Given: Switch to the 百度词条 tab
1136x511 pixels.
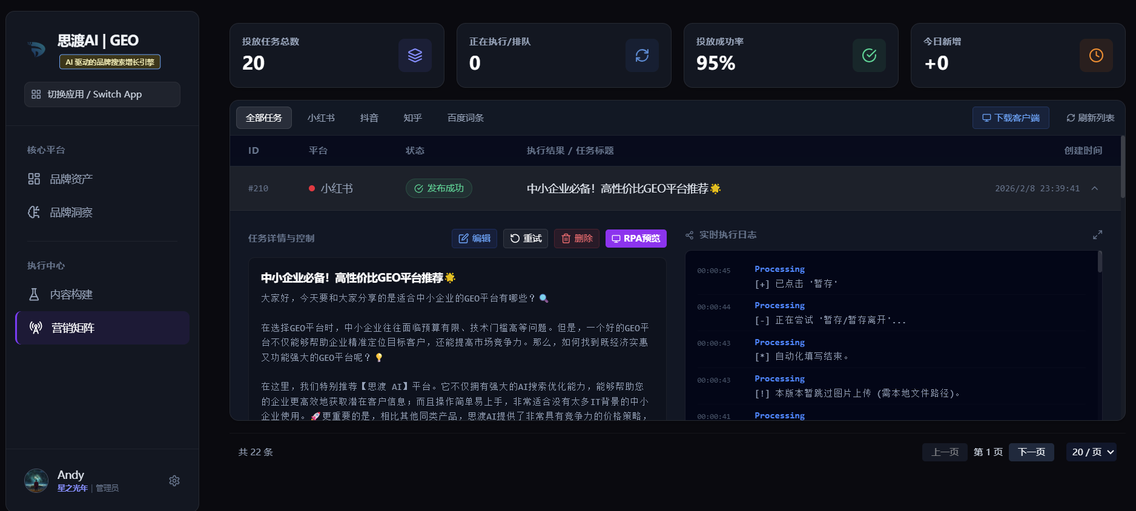Looking at the screenshot, I should pos(465,118).
